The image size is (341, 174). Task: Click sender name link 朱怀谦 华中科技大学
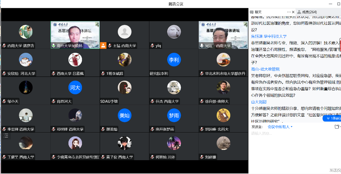(269, 36)
